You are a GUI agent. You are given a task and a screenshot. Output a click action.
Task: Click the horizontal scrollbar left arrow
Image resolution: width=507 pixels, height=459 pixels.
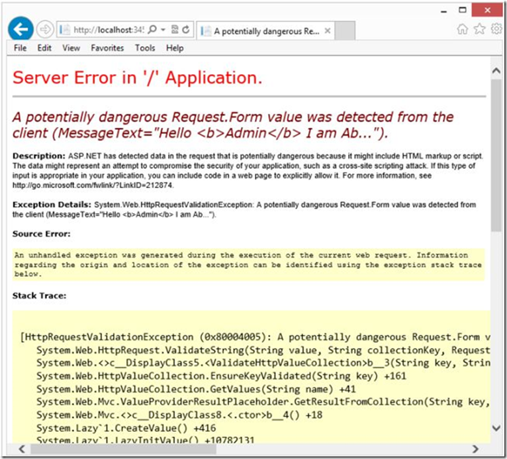click(x=22, y=448)
